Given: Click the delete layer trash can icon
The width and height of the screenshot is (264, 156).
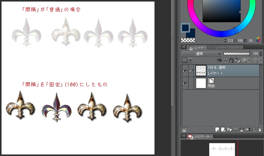Looking at the screenshot, I should [x=260, y=130].
